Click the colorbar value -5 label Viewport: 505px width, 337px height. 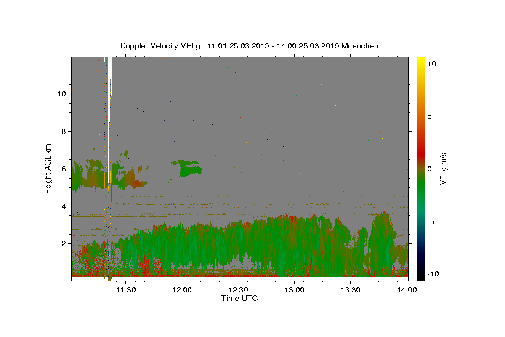[431, 222]
